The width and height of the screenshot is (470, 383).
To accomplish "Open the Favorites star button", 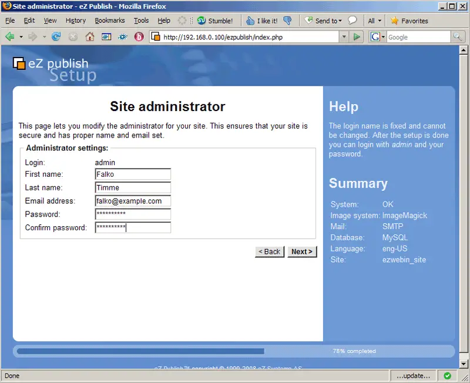I will tap(409, 21).
